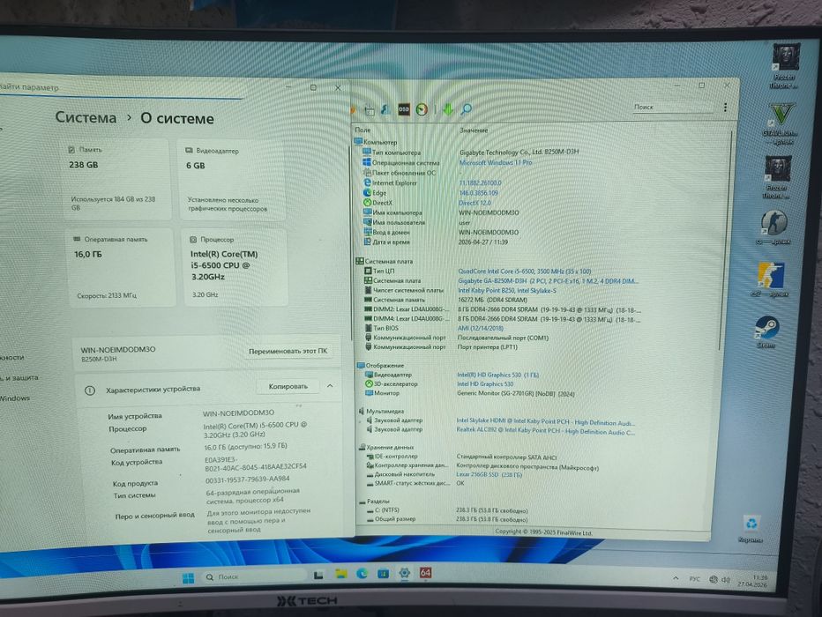Click the volume icon in the system tray
This screenshot has width=822, height=617.
point(726,579)
